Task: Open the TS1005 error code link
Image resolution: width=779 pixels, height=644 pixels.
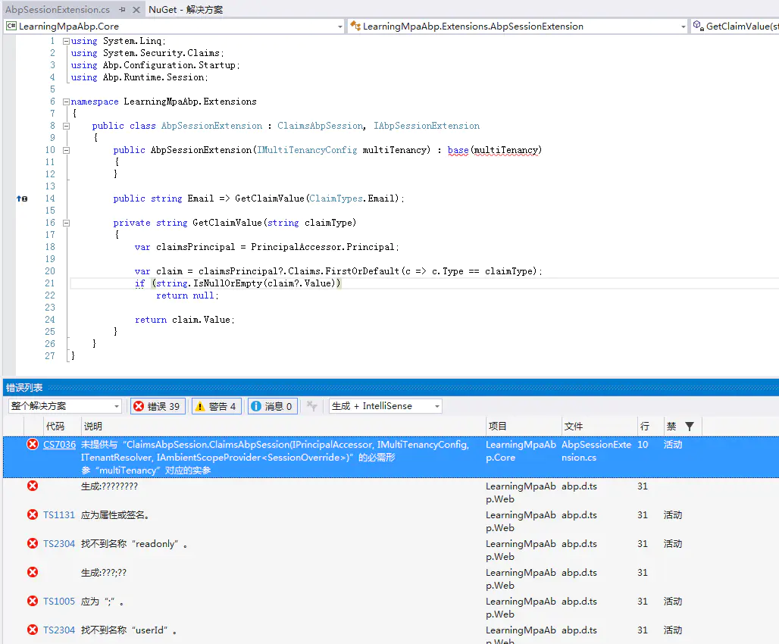Action: coord(58,602)
